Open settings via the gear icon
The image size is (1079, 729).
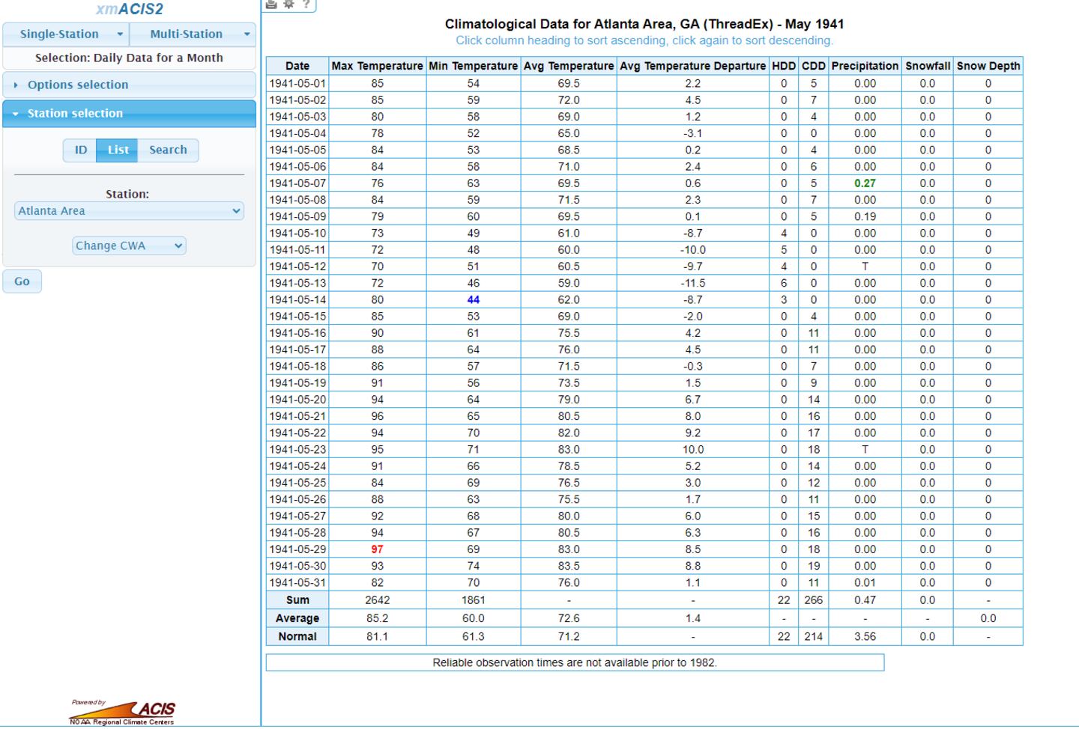click(x=288, y=4)
